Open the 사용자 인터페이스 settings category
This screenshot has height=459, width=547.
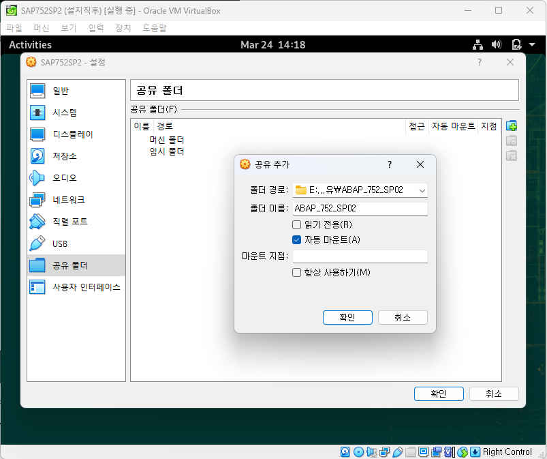click(76, 287)
